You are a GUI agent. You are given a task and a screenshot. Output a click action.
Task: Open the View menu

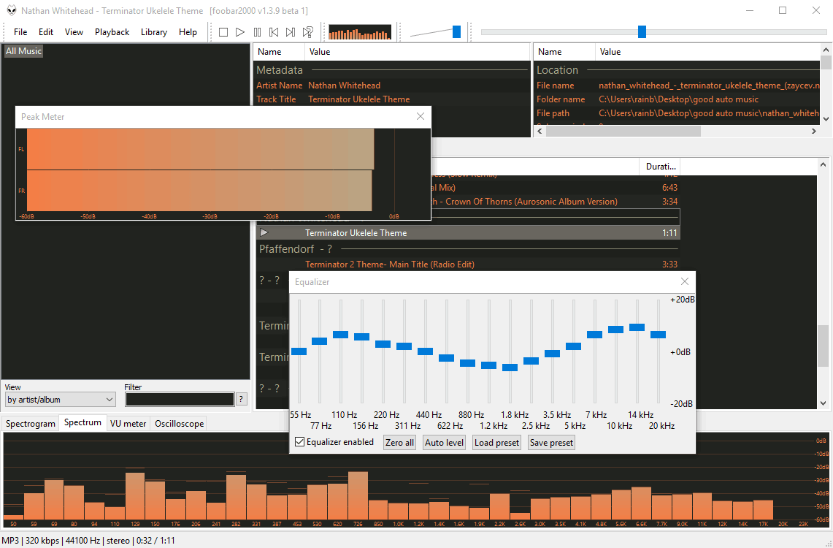click(x=74, y=32)
